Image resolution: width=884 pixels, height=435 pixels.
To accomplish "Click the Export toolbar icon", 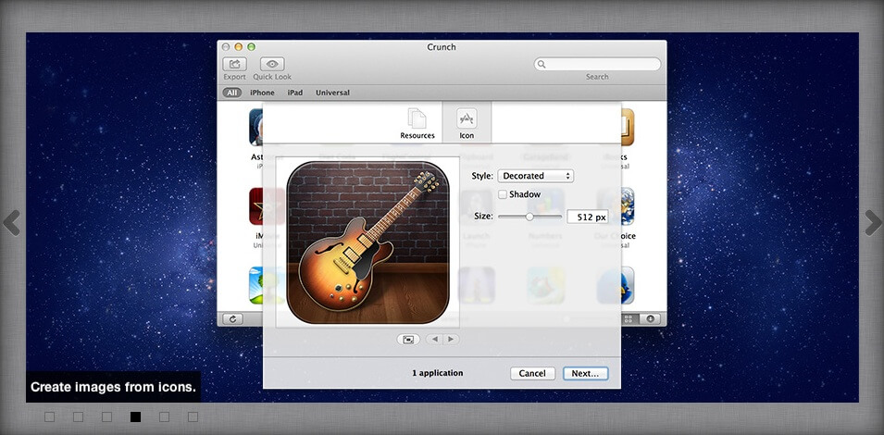I will point(234,64).
